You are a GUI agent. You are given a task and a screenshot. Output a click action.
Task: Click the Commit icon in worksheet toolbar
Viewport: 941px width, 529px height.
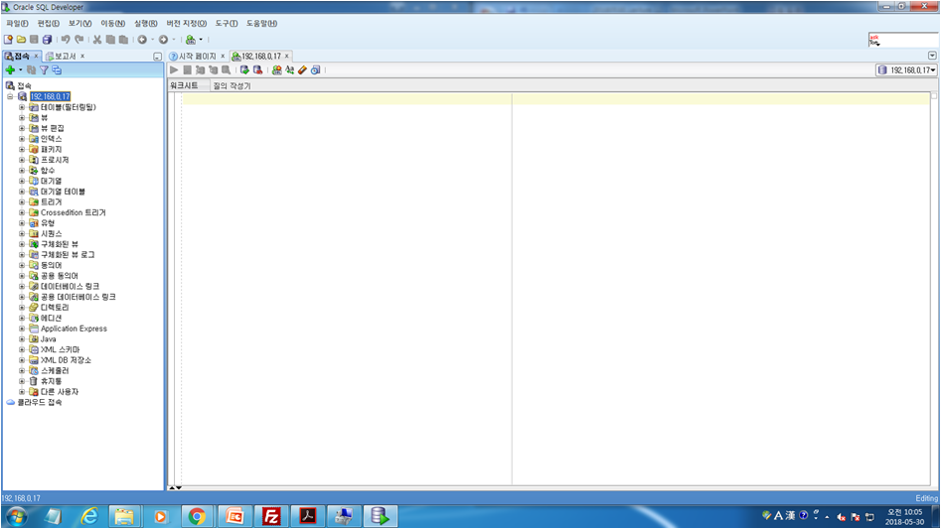pyautogui.click(x=244, y=70)
